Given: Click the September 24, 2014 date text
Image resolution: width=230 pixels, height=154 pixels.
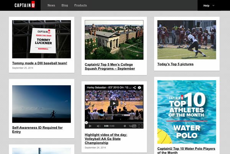Looking at the screenshot, I should [95, 148].
